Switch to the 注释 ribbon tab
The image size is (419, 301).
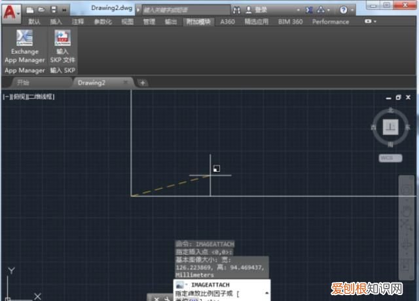click(x=78, y=22)
